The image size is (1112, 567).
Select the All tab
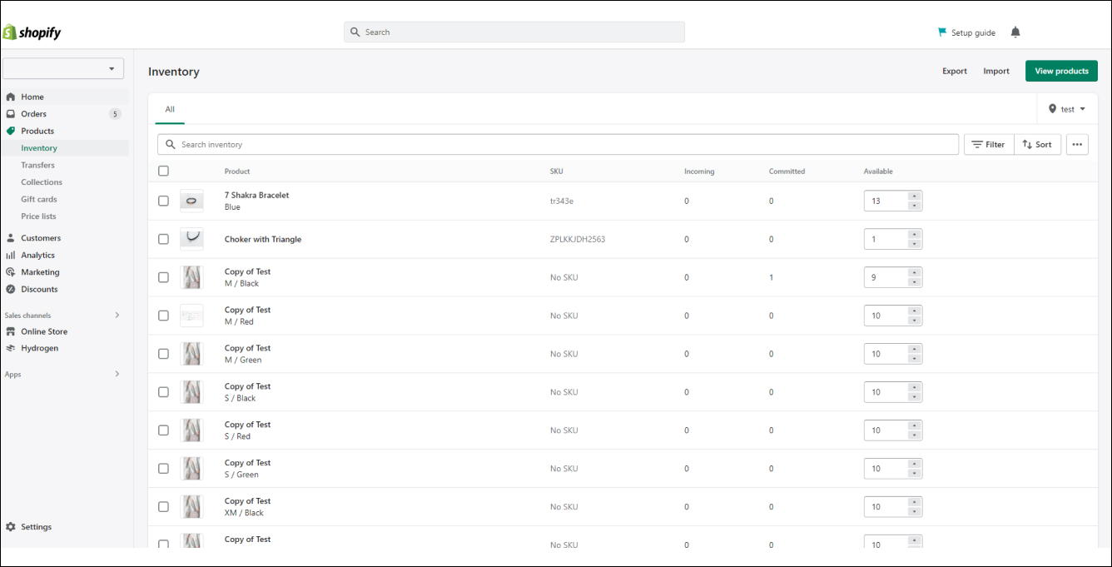(x=170, y=109)
